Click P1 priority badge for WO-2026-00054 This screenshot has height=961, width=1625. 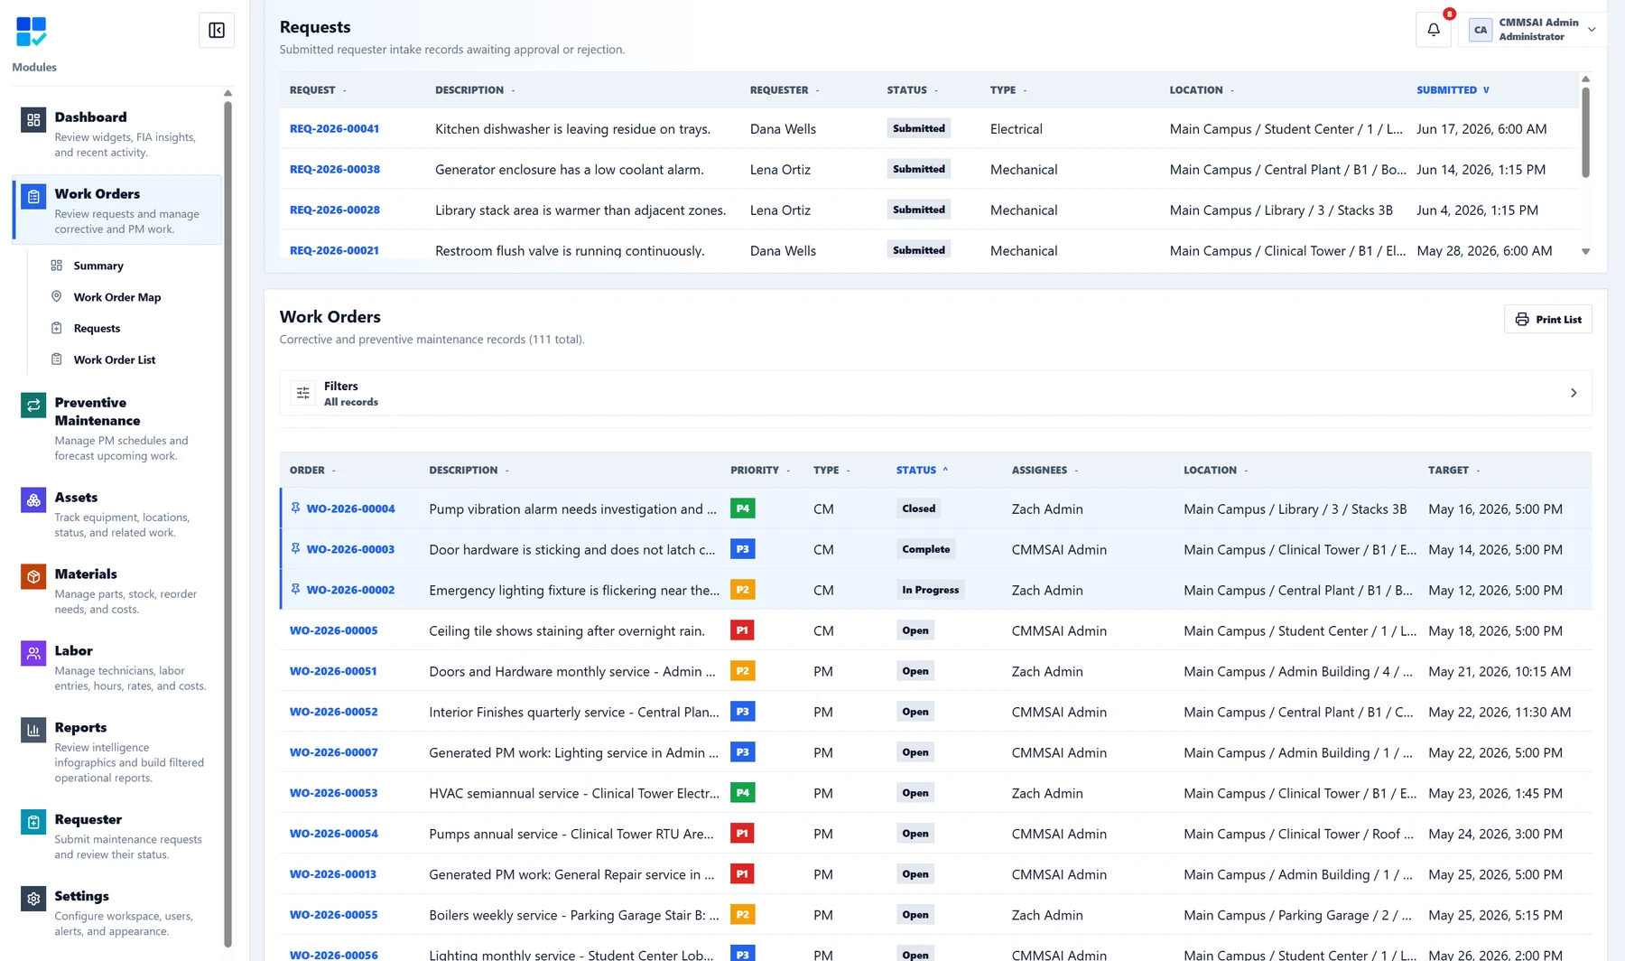(x=742, y=834)
